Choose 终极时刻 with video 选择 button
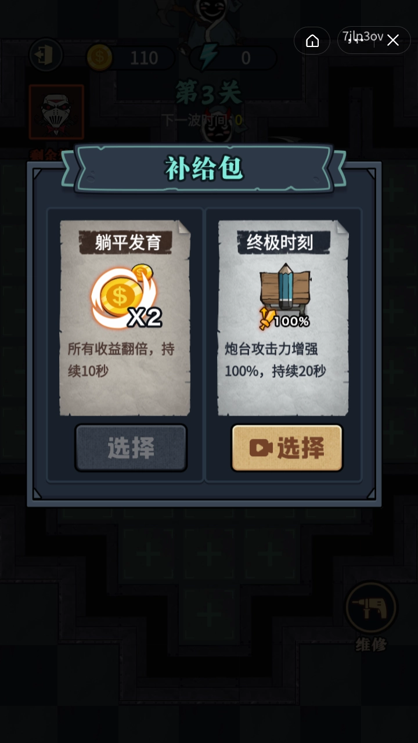This screenshot has height=743, width=418. pyautogui.click(x=287, y=448)
